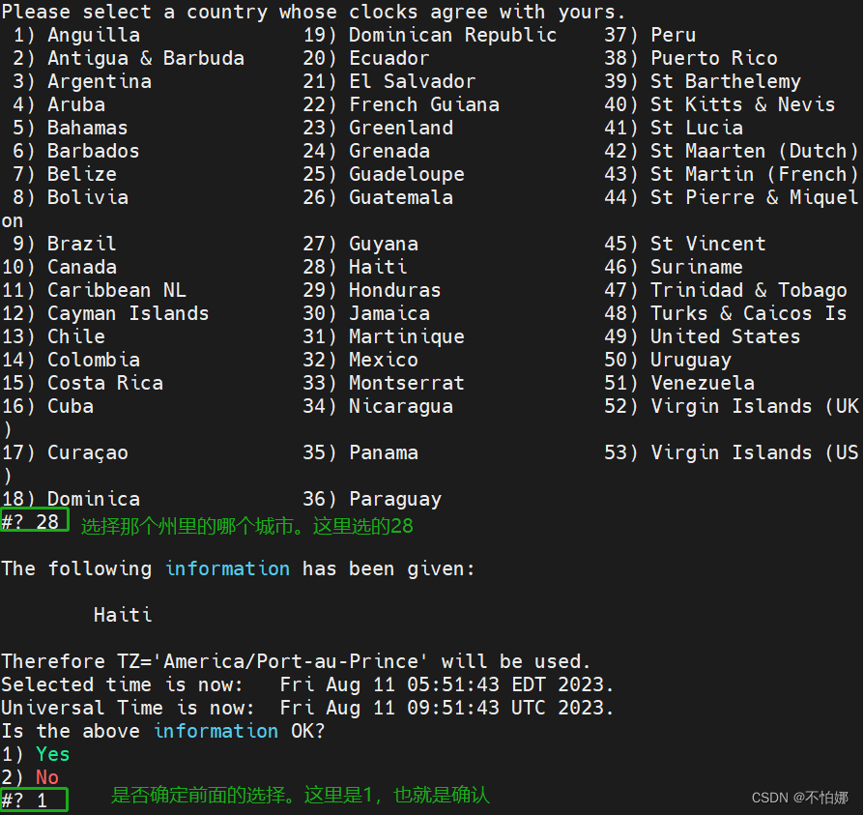864x815 pixels.
Task: Click the input prompt containing 28
Action: click(x=35, y=519)
